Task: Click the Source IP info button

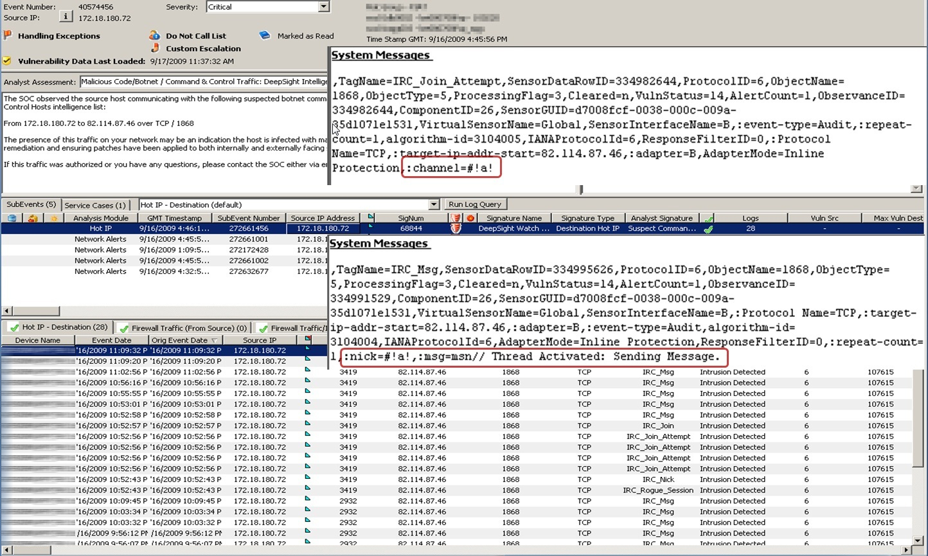Action: 66,17
